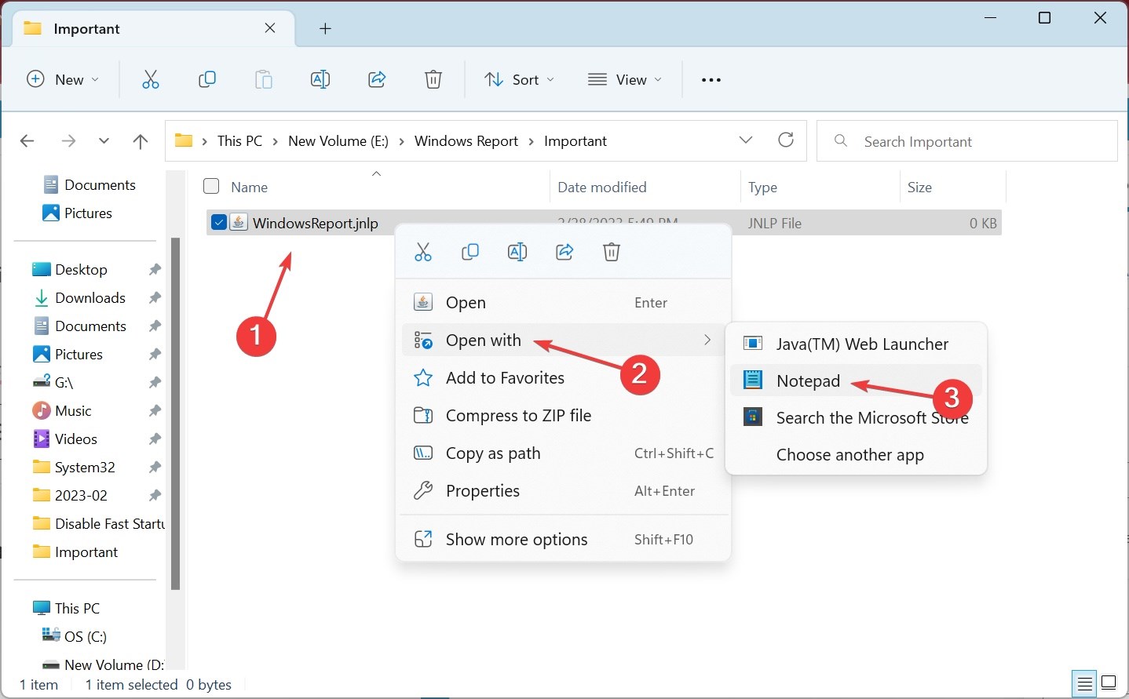
Task: Switch to details view in the status bar
Action: pos(1084,683)
